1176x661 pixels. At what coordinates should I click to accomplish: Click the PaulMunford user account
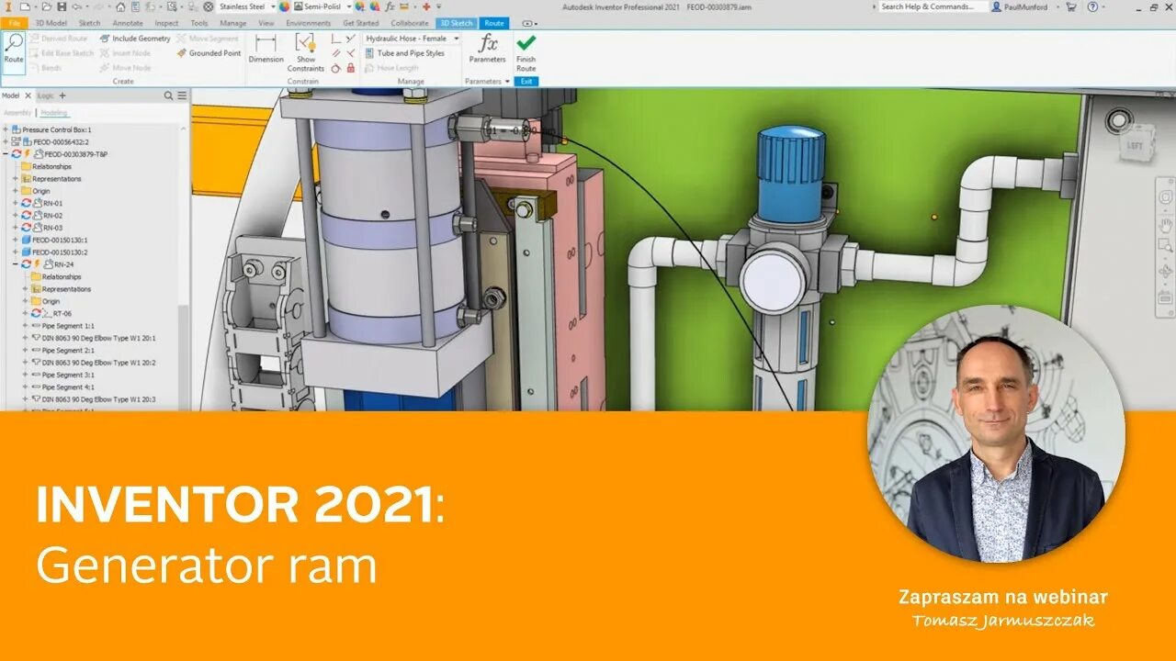tap(1022, 6)
